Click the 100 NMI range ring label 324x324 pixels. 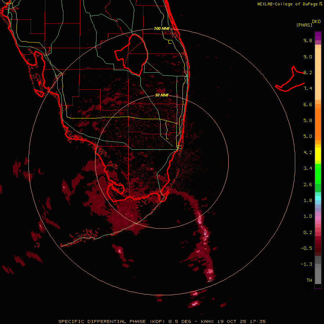162,28
